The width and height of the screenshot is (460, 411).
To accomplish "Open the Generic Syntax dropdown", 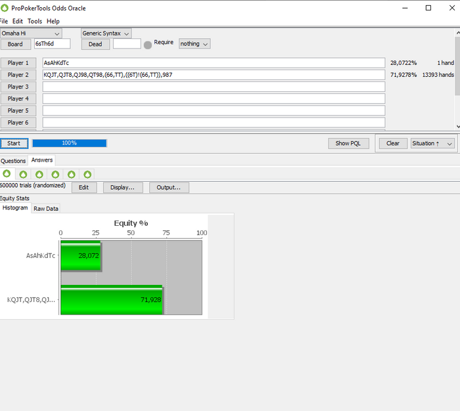I will click(x=106, y=33).
